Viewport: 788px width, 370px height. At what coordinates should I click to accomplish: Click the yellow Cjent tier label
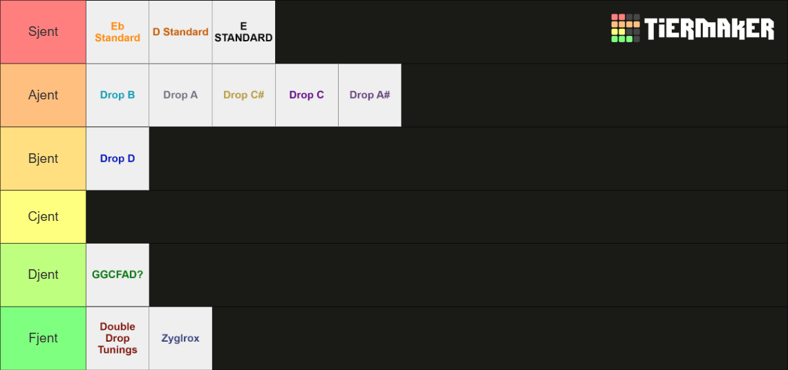pos(44,217)
